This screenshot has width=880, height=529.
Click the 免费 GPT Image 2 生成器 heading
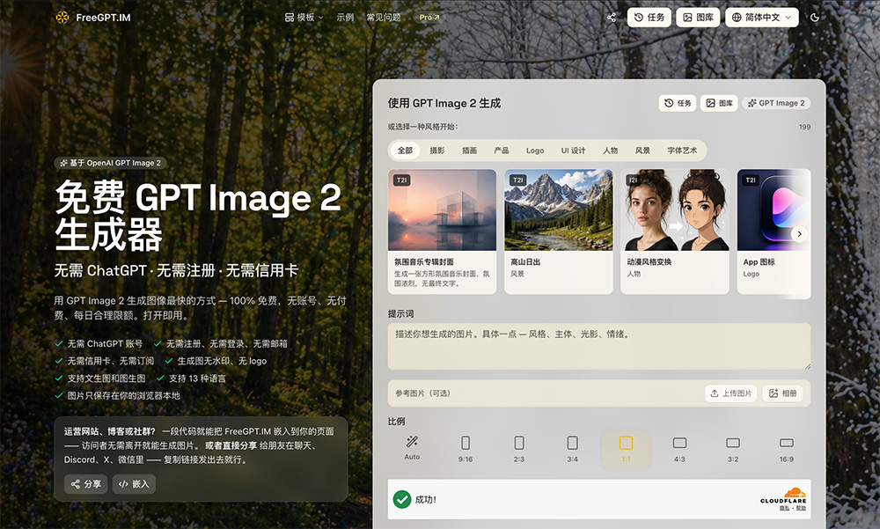tap(197, 216)
